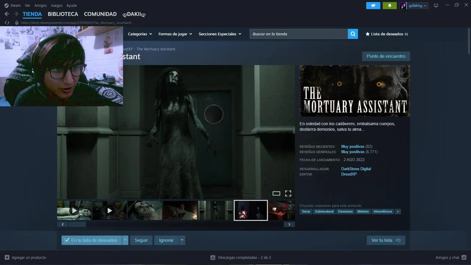This screenshot has height=265, width=471.
Task: Click the store URL address text
Action: (x=76, y=23)
